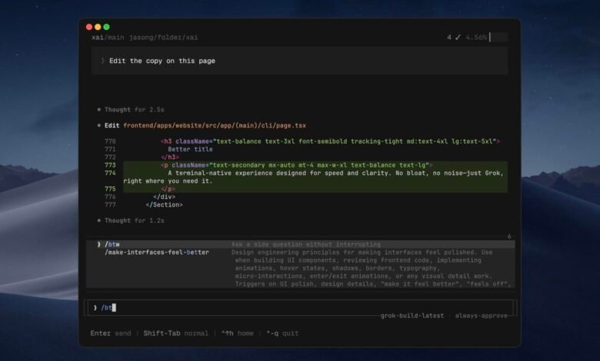The height and width of the screenshot is (361, 600).
Task: Open the grok-build-latest model selector
Action: [x=412, y=316]
